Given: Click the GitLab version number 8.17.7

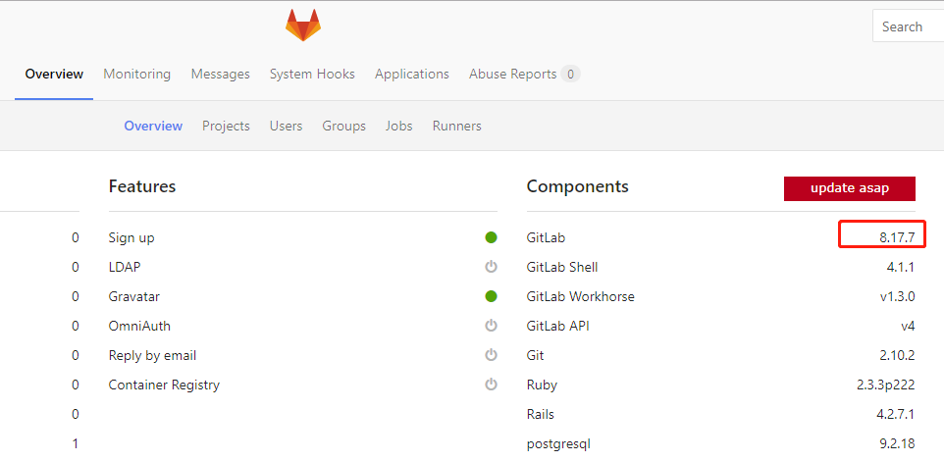Looking at the screenshot, I should coord(897,237).
